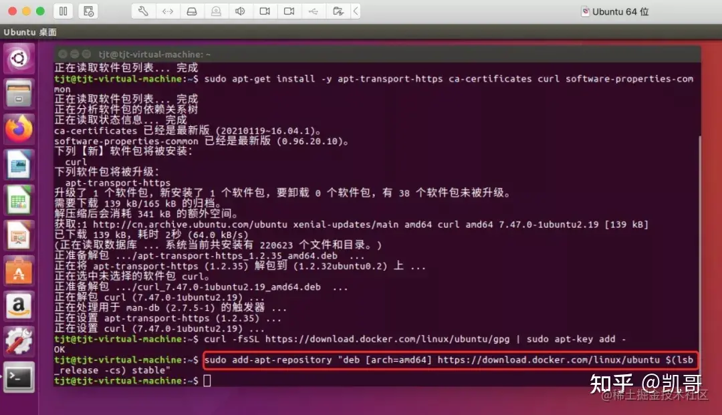Click the 'http://cn.archive.ubuntu.com/ubuntu' URL line
Screen dimensions: 722x415
(352, 225)
